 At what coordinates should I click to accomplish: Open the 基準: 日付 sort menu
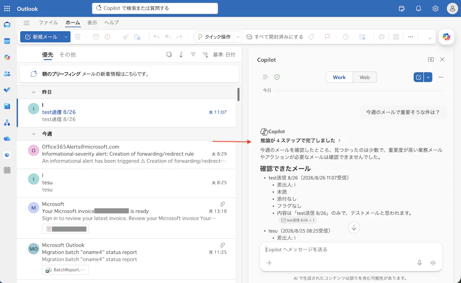click(224, 54)
